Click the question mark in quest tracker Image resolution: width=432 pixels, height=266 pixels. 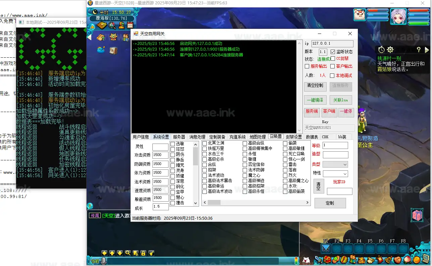tap(419, 50)
